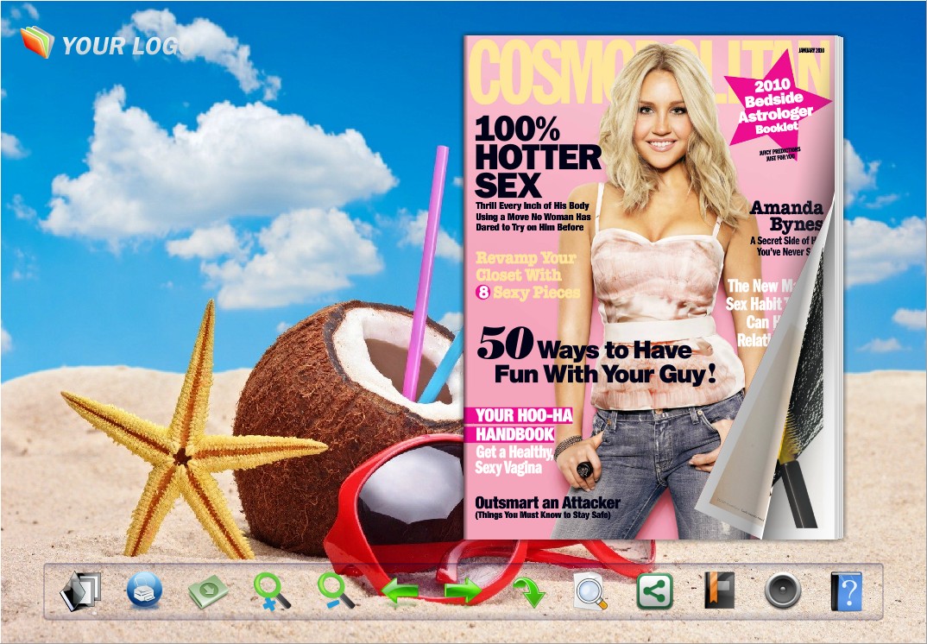Go to next page with right arrow
The width and height of the screenshot is (927, 644).
(463, 591)
